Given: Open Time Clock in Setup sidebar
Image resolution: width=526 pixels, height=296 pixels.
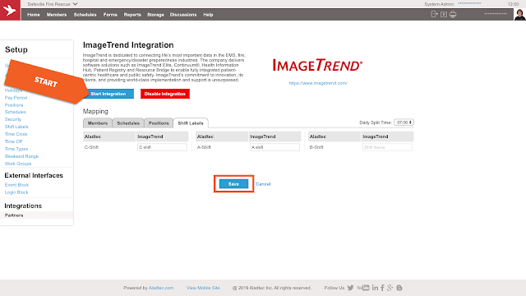Looking at the screenshot, I should (16, 134).
